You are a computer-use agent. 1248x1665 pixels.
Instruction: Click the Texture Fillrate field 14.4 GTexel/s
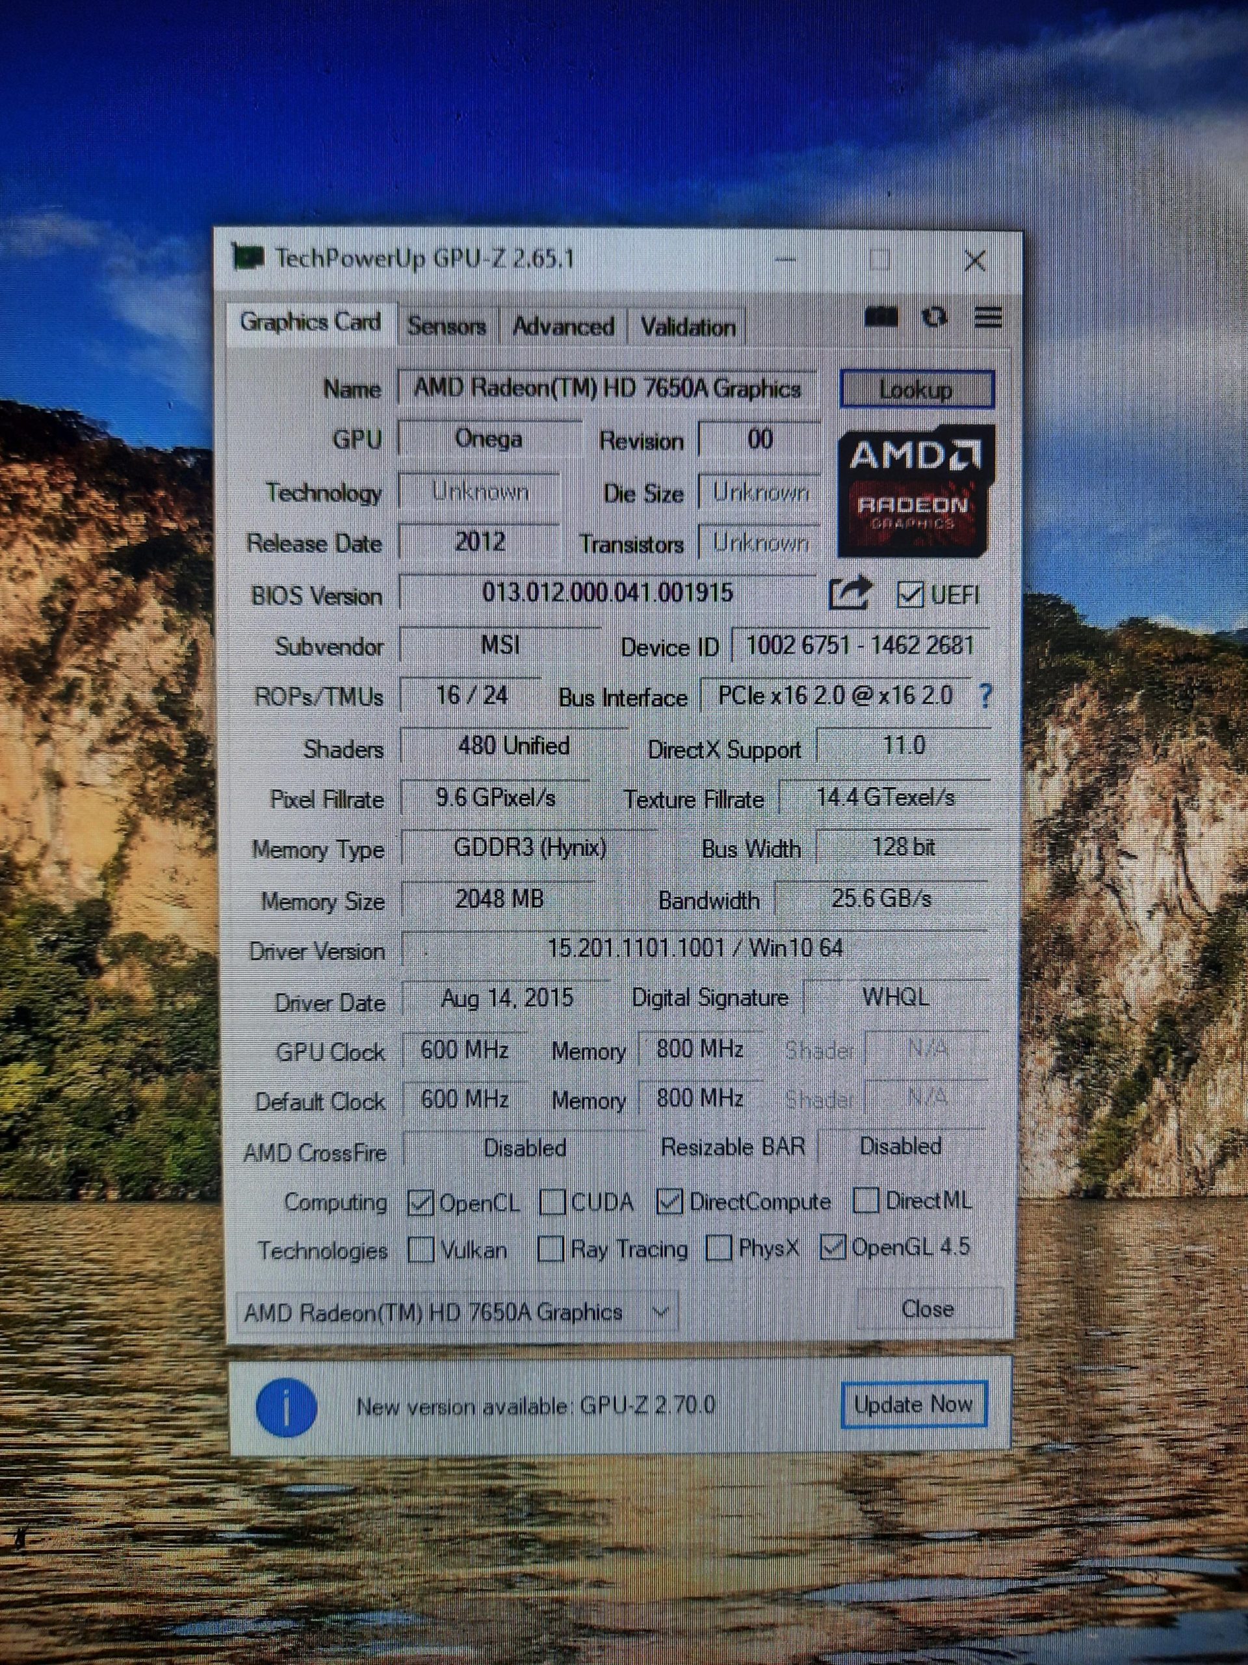tap(885, 797)
